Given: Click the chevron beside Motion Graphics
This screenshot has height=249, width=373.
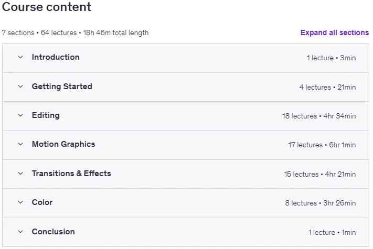Looking at the screenshot, I should 20,144.
